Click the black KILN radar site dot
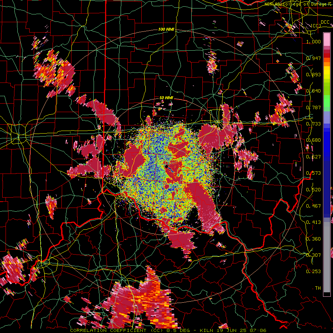The height and width of the screenshot is (333, 333). 166,166
